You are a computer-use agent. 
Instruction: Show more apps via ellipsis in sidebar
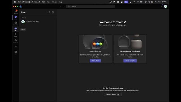click(16, 46)
